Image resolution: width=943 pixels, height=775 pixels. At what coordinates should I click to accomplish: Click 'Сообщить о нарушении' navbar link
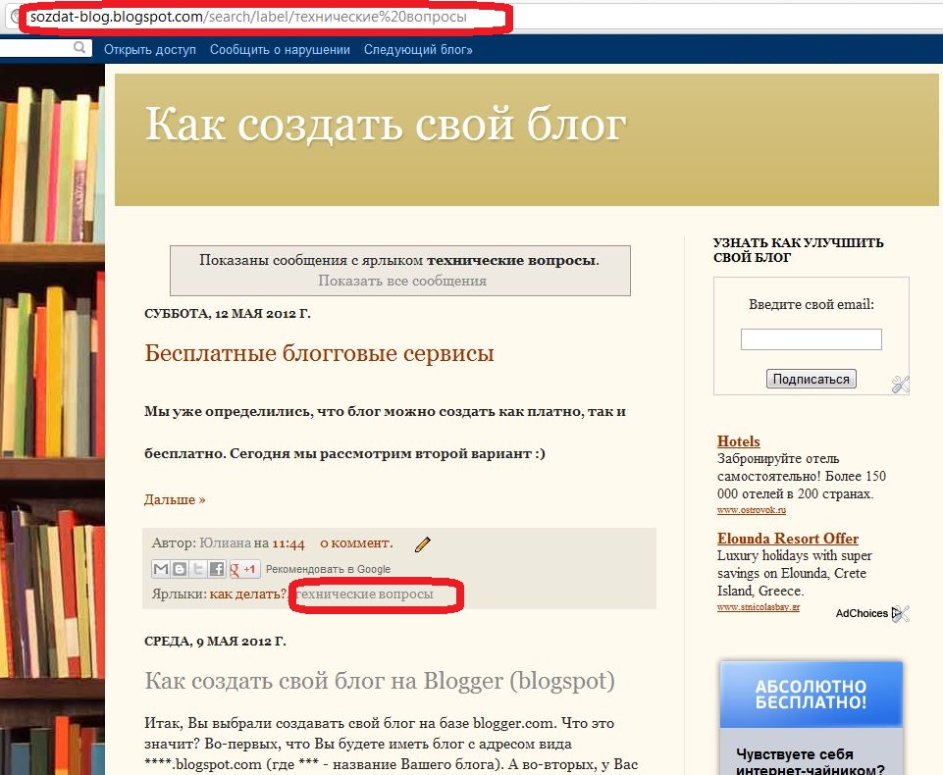click(x=280, y=49)
